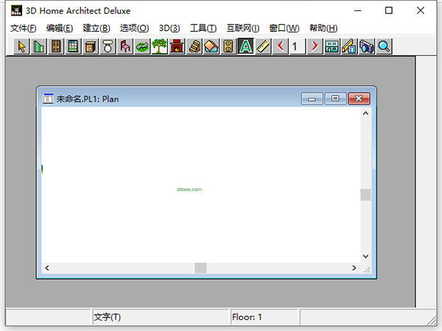Click the 3D Home Architect app icon
Screen dimensions: 442x331
point(16,11)
